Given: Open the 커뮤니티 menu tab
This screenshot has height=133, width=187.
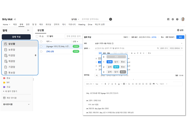Looking at the screenshot, I should (72, 24).
